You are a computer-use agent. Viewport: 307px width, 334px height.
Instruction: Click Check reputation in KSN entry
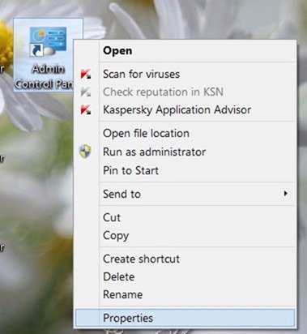(185, 92)
